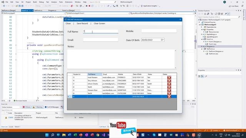Click the Break All pause icon in toolbar
246x138 pixels.
coord(86,6)
